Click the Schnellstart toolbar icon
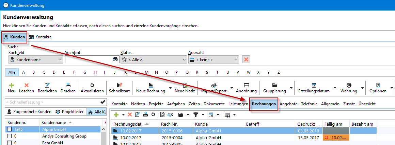395x145 pixels. pos(119,88)
